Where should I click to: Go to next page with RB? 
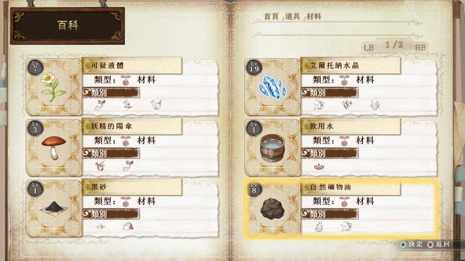point(421,47)
